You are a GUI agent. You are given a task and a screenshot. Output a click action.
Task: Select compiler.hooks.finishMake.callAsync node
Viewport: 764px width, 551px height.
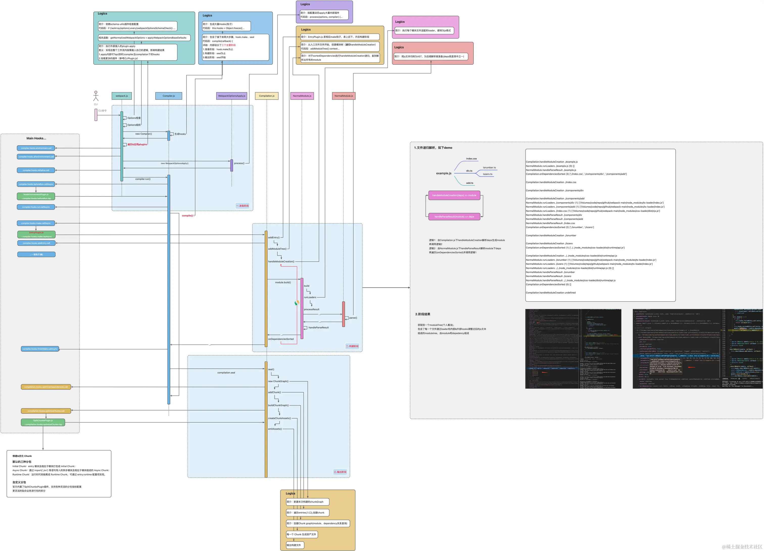click(x=40, y=349)
